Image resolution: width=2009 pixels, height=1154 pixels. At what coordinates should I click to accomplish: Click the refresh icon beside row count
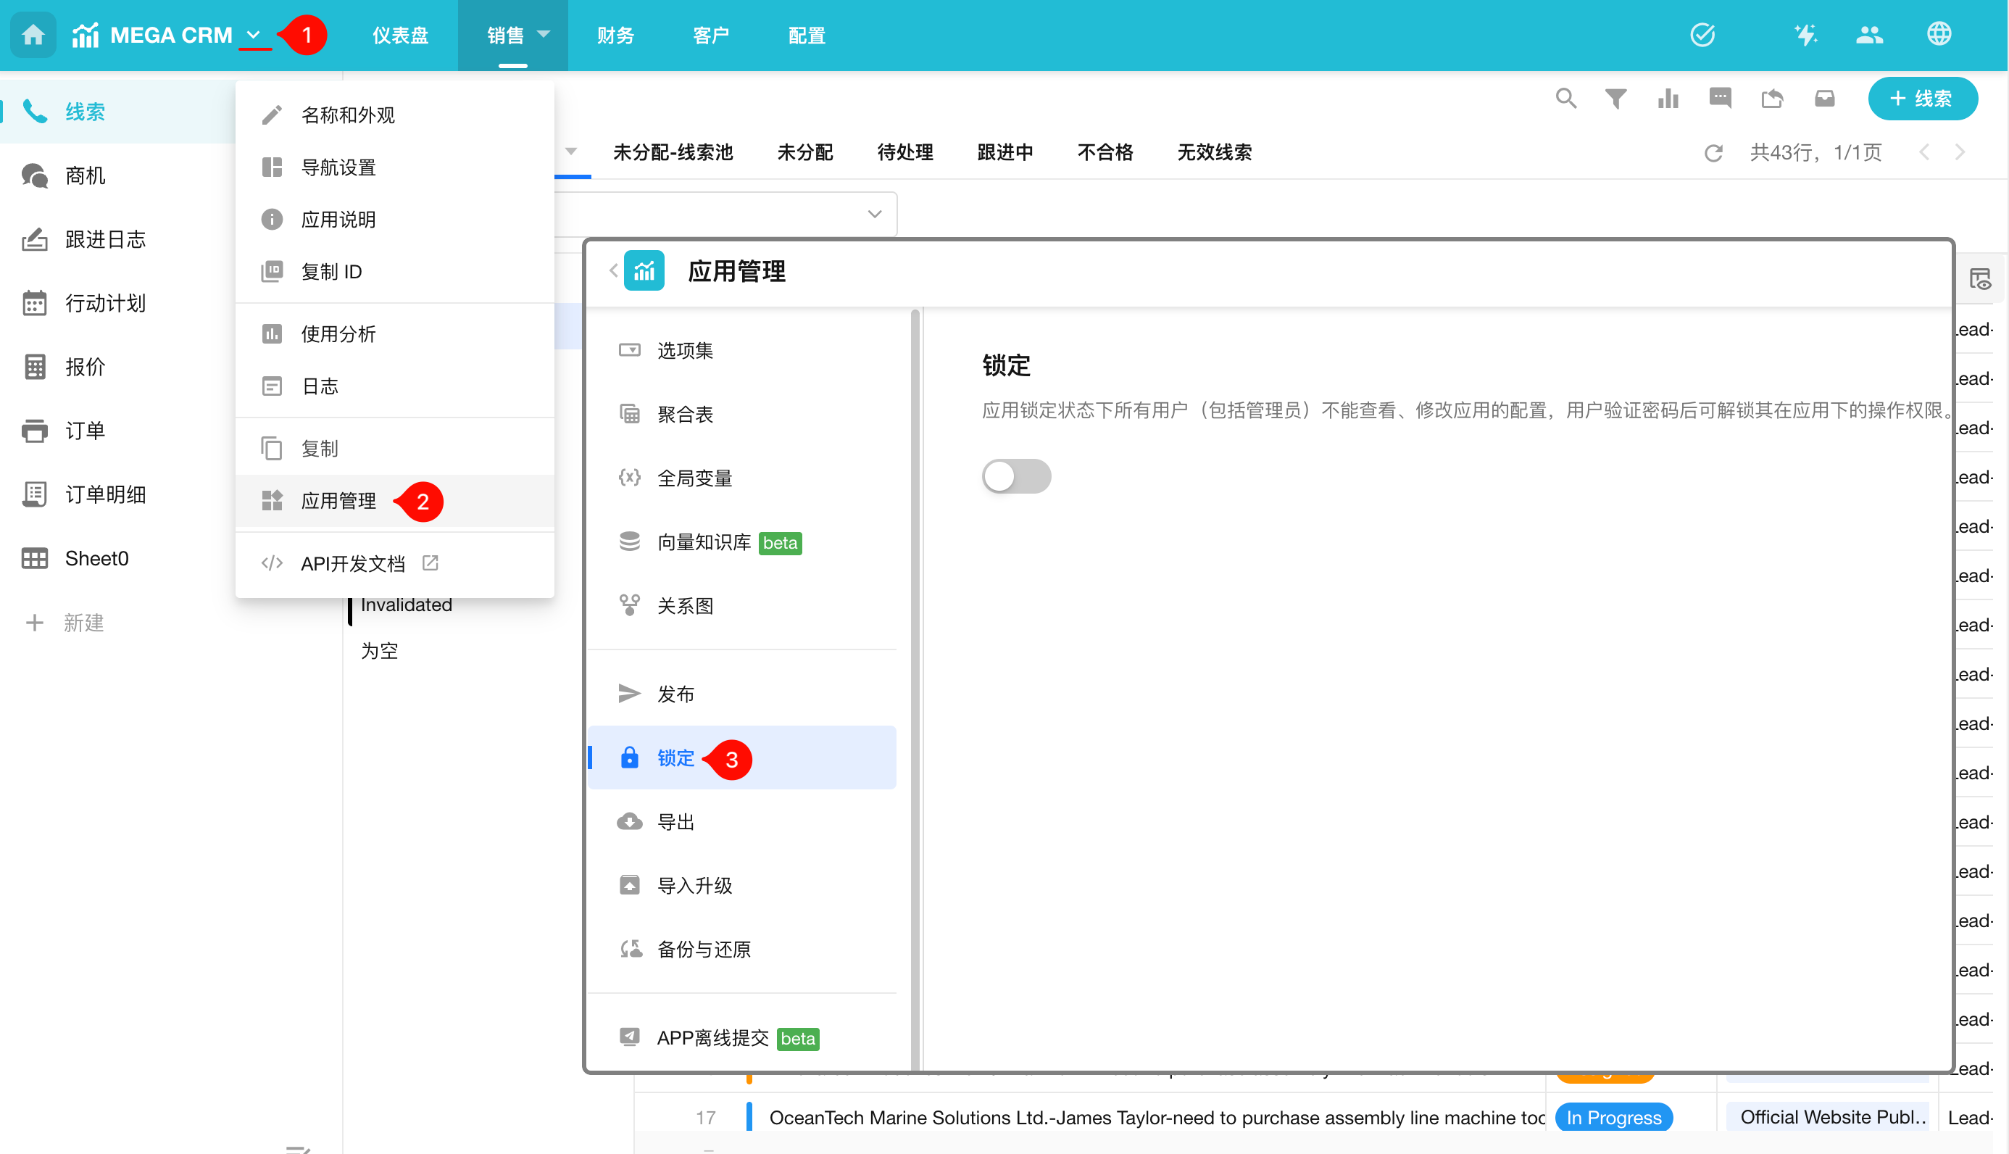click(x=1713, y=152)
